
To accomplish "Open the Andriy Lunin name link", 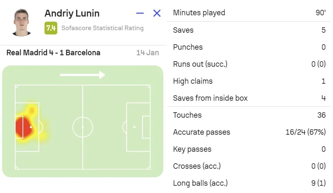I will [72, 13].
